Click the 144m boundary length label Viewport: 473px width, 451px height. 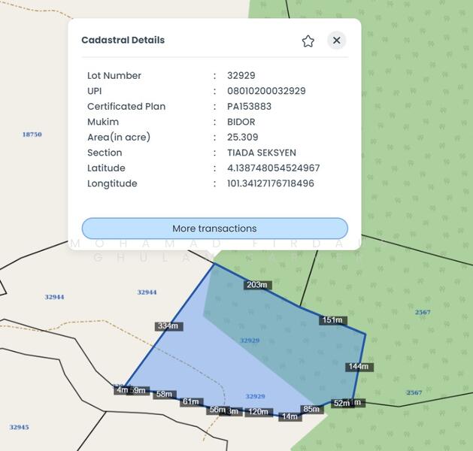click(x=358, y=367)
